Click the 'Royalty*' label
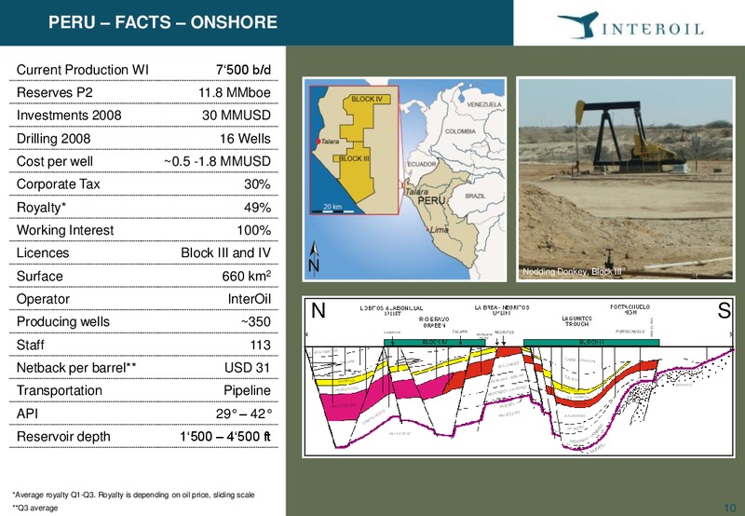This screenshot has width=745, height=516. [x=41, y=208]
